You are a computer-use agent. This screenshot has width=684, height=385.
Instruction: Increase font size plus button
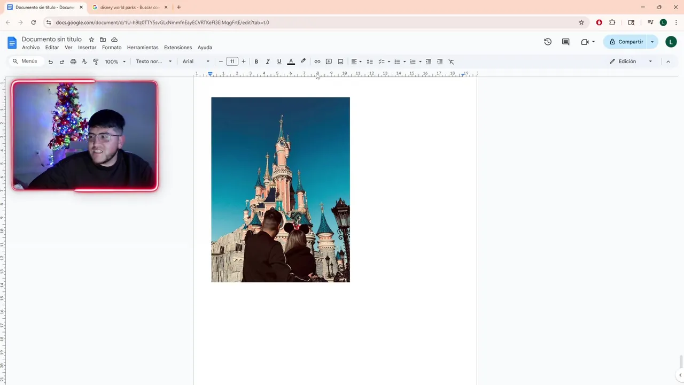pyautogui.click(x=244, y=61)
